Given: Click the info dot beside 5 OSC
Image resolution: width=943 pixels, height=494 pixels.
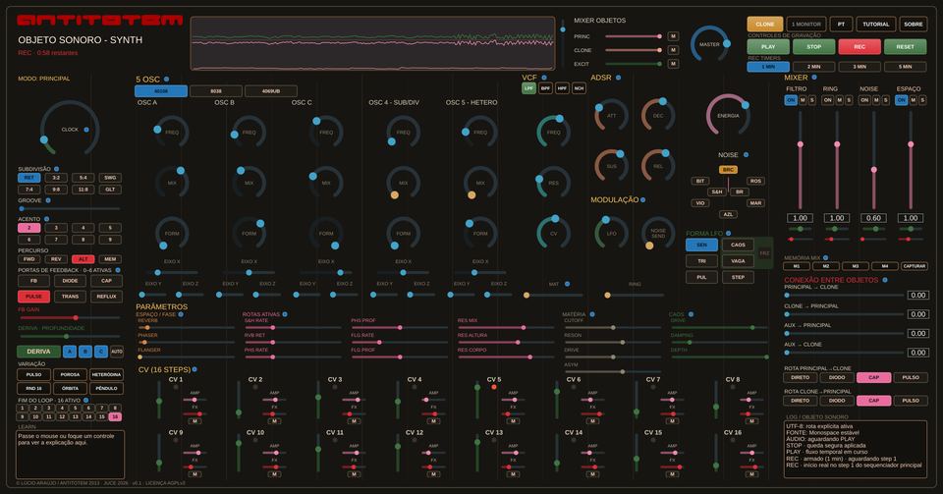Looking at the screenshot, I should [167, 79].
